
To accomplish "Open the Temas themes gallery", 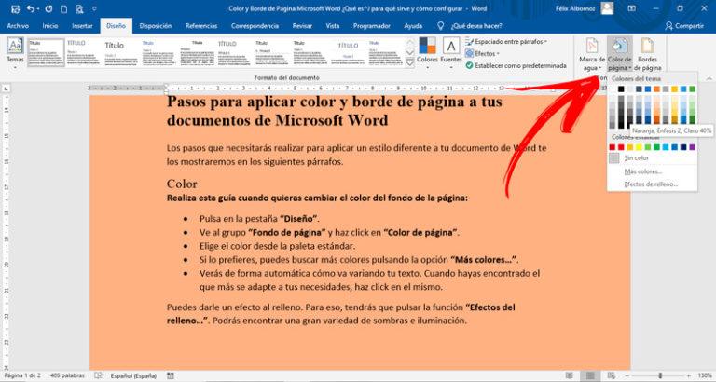I will [15, 52].
